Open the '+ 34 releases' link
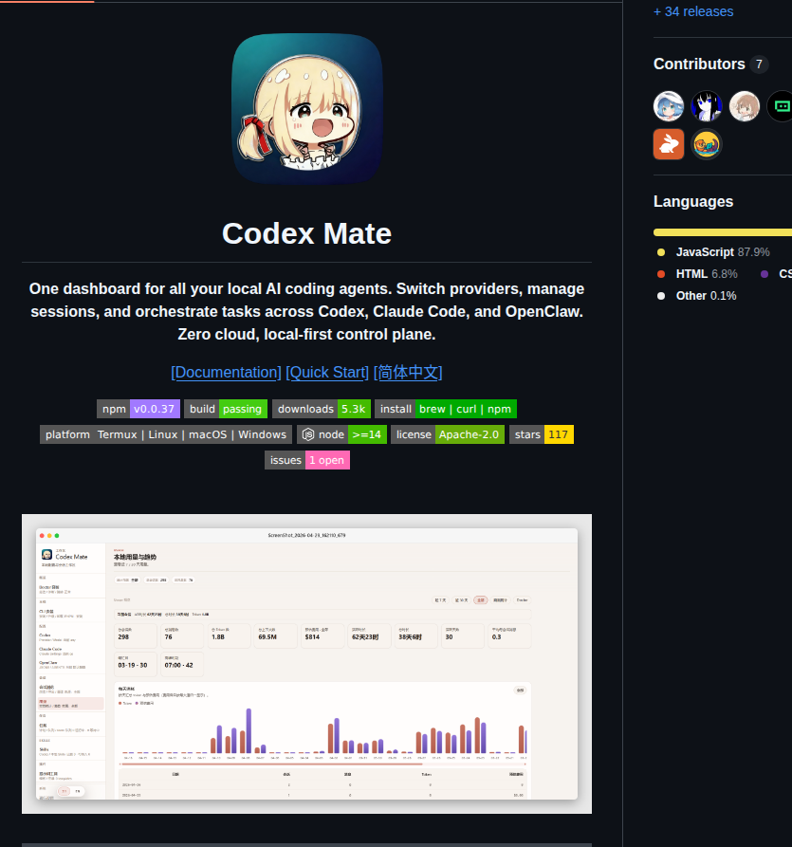The image size is (792, 847). [x=693, y=11]
